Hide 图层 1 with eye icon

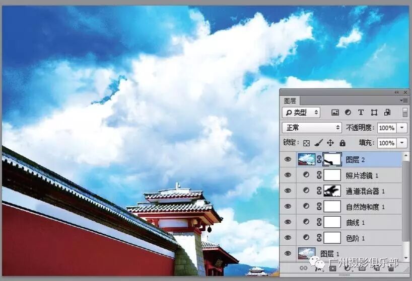[288, 253]
